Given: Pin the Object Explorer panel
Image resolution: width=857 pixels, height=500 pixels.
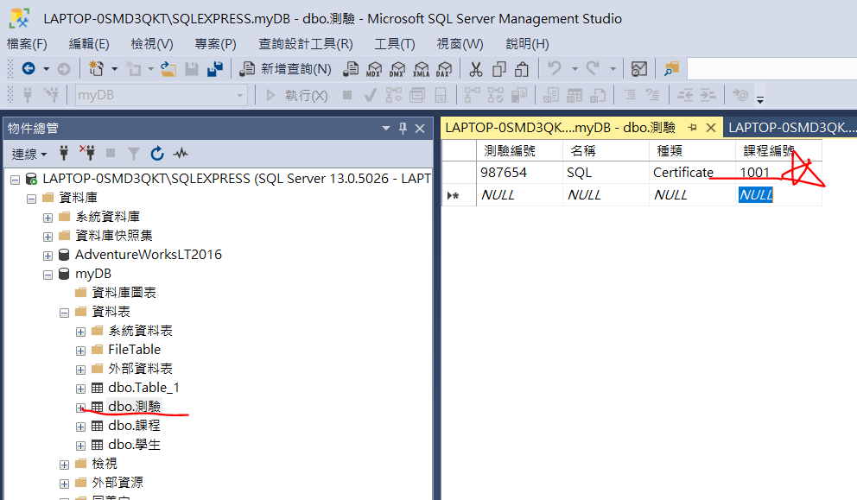Looking at the screenshot, I should coord(403,129).
